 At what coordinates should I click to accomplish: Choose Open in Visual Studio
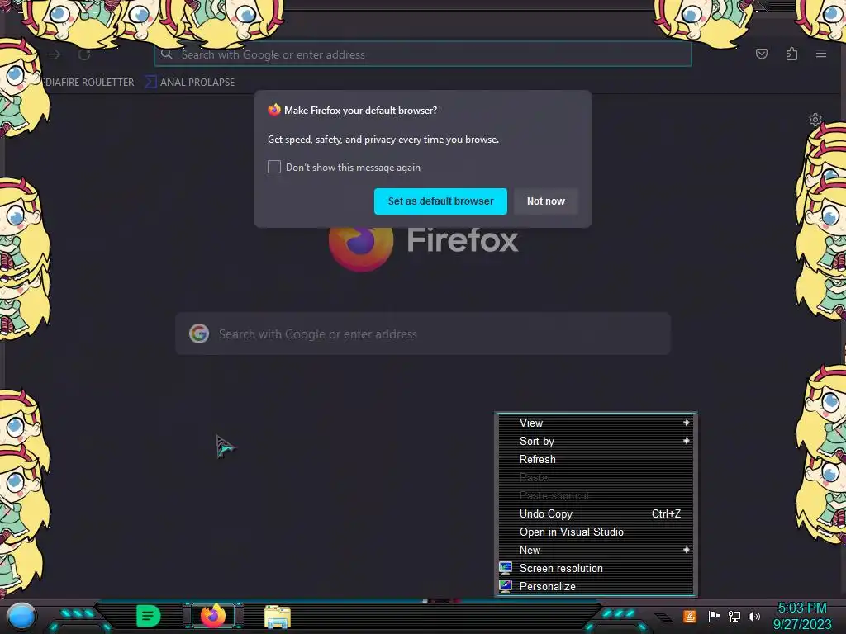click(596, 532)
